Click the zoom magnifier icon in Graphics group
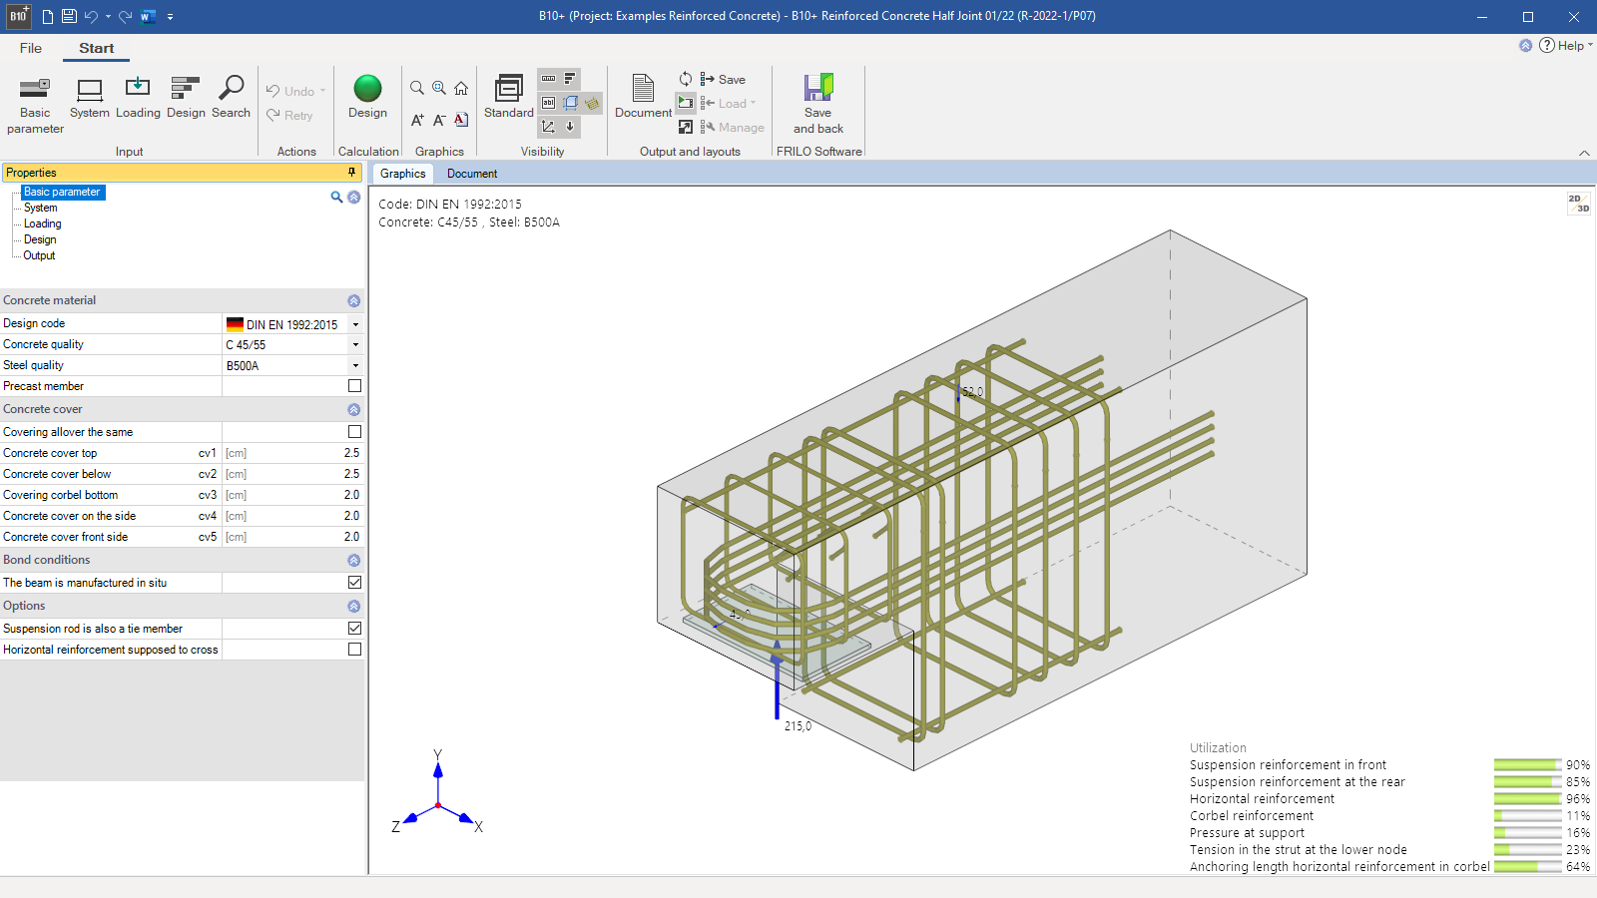 click(x=417, y=88)
